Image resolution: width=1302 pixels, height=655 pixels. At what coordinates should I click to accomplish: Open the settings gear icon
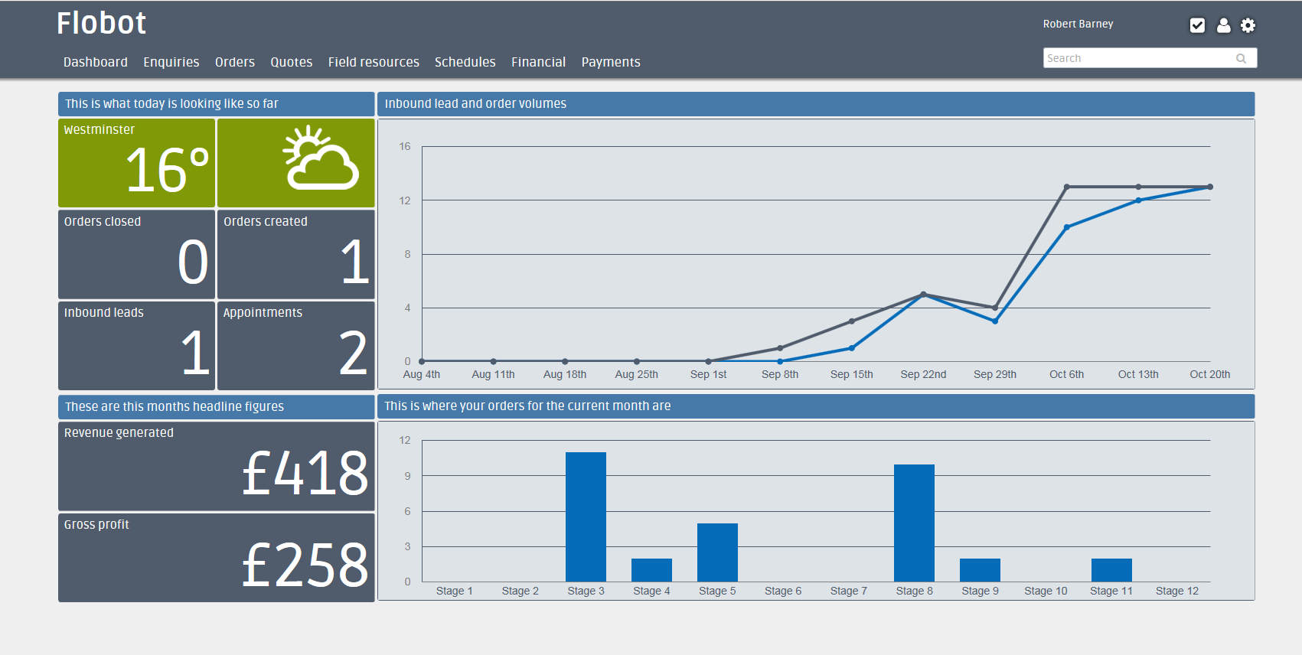tap(1248, 25)
